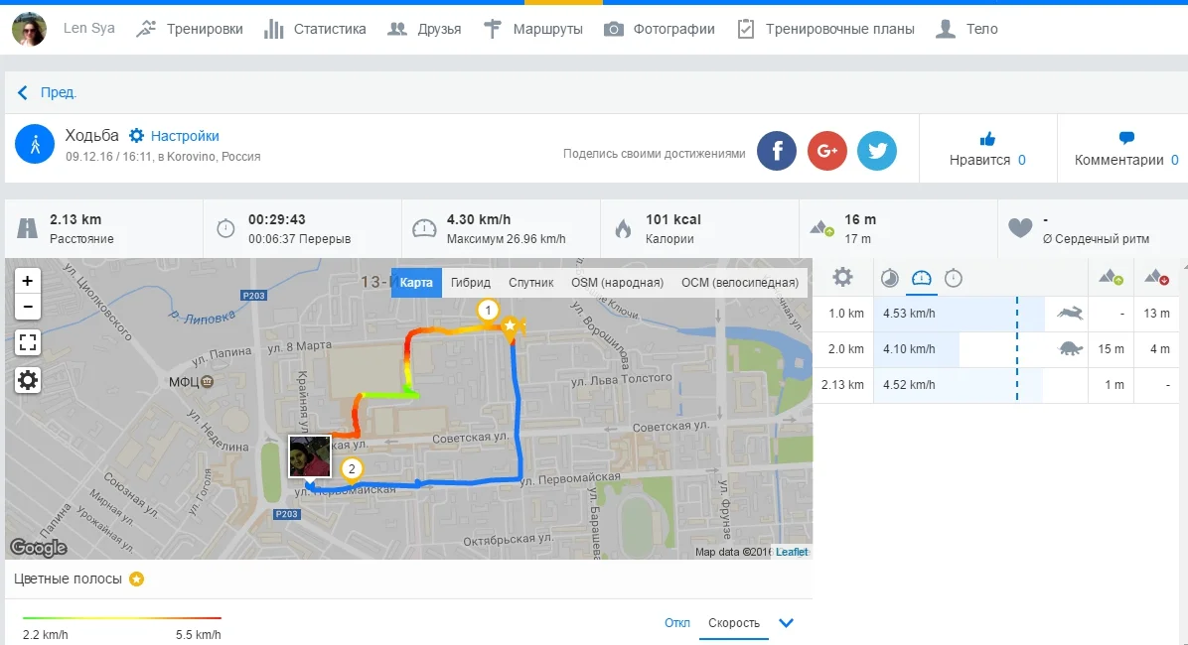Click the distance road icon
This screenshot has height=645, width=1188.
pyautogui.click(x=27, y=228)
